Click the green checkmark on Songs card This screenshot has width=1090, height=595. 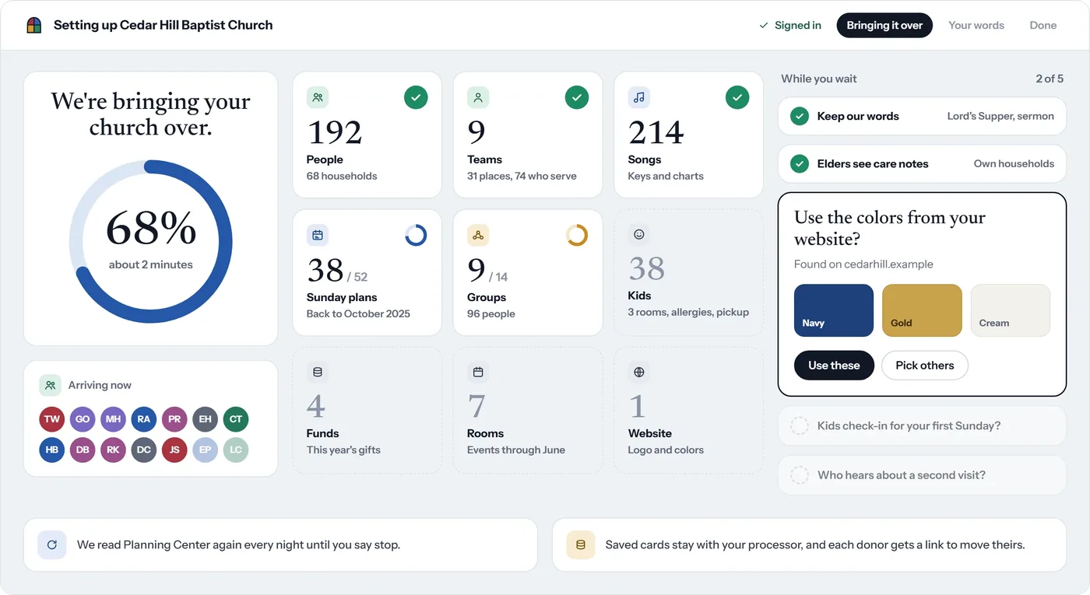point(737,97)
